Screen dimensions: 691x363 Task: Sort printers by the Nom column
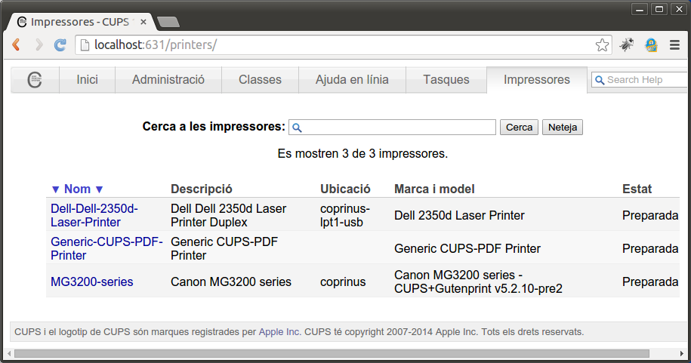[77, 189]
